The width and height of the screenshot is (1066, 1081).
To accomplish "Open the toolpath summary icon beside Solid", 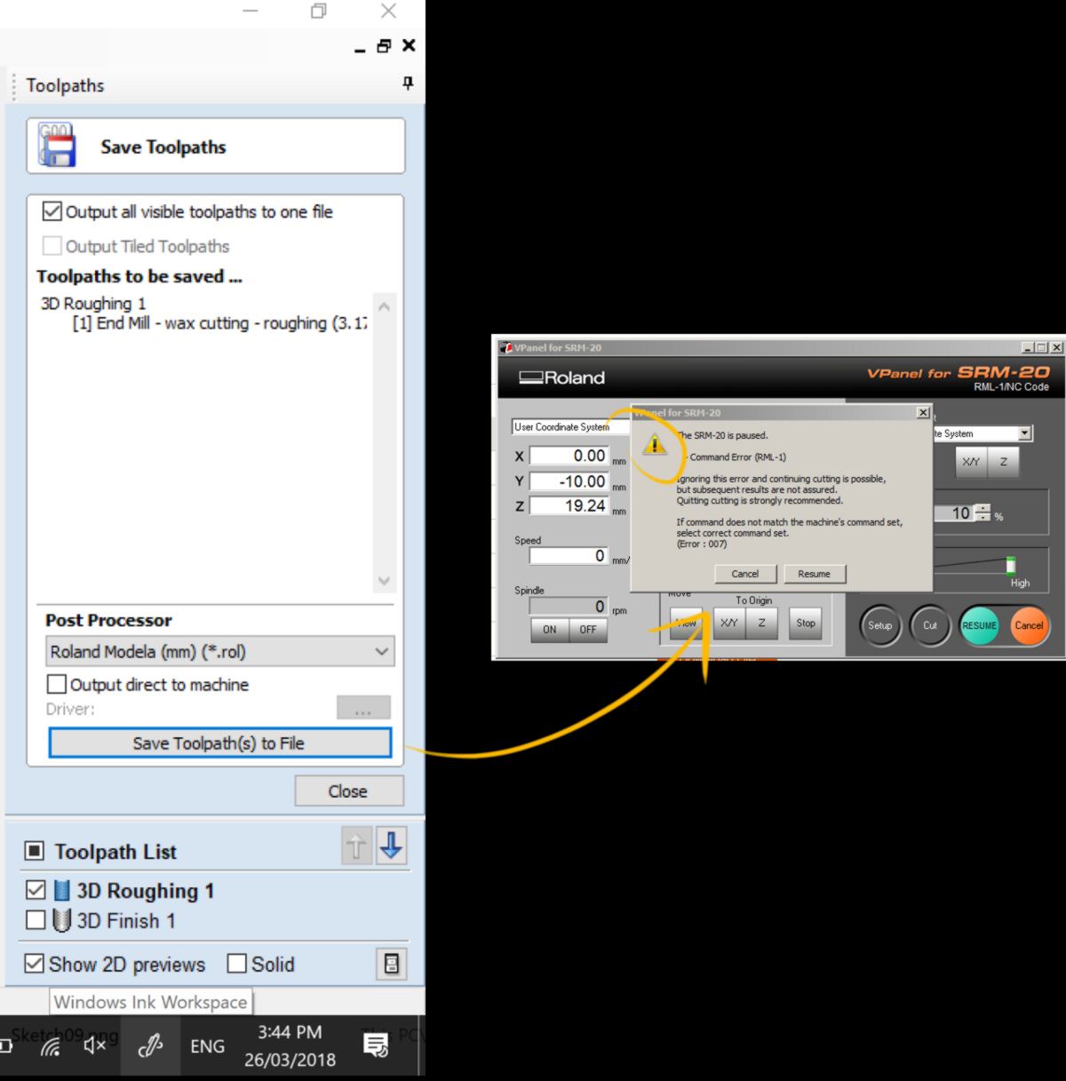I will pos(392,964).
